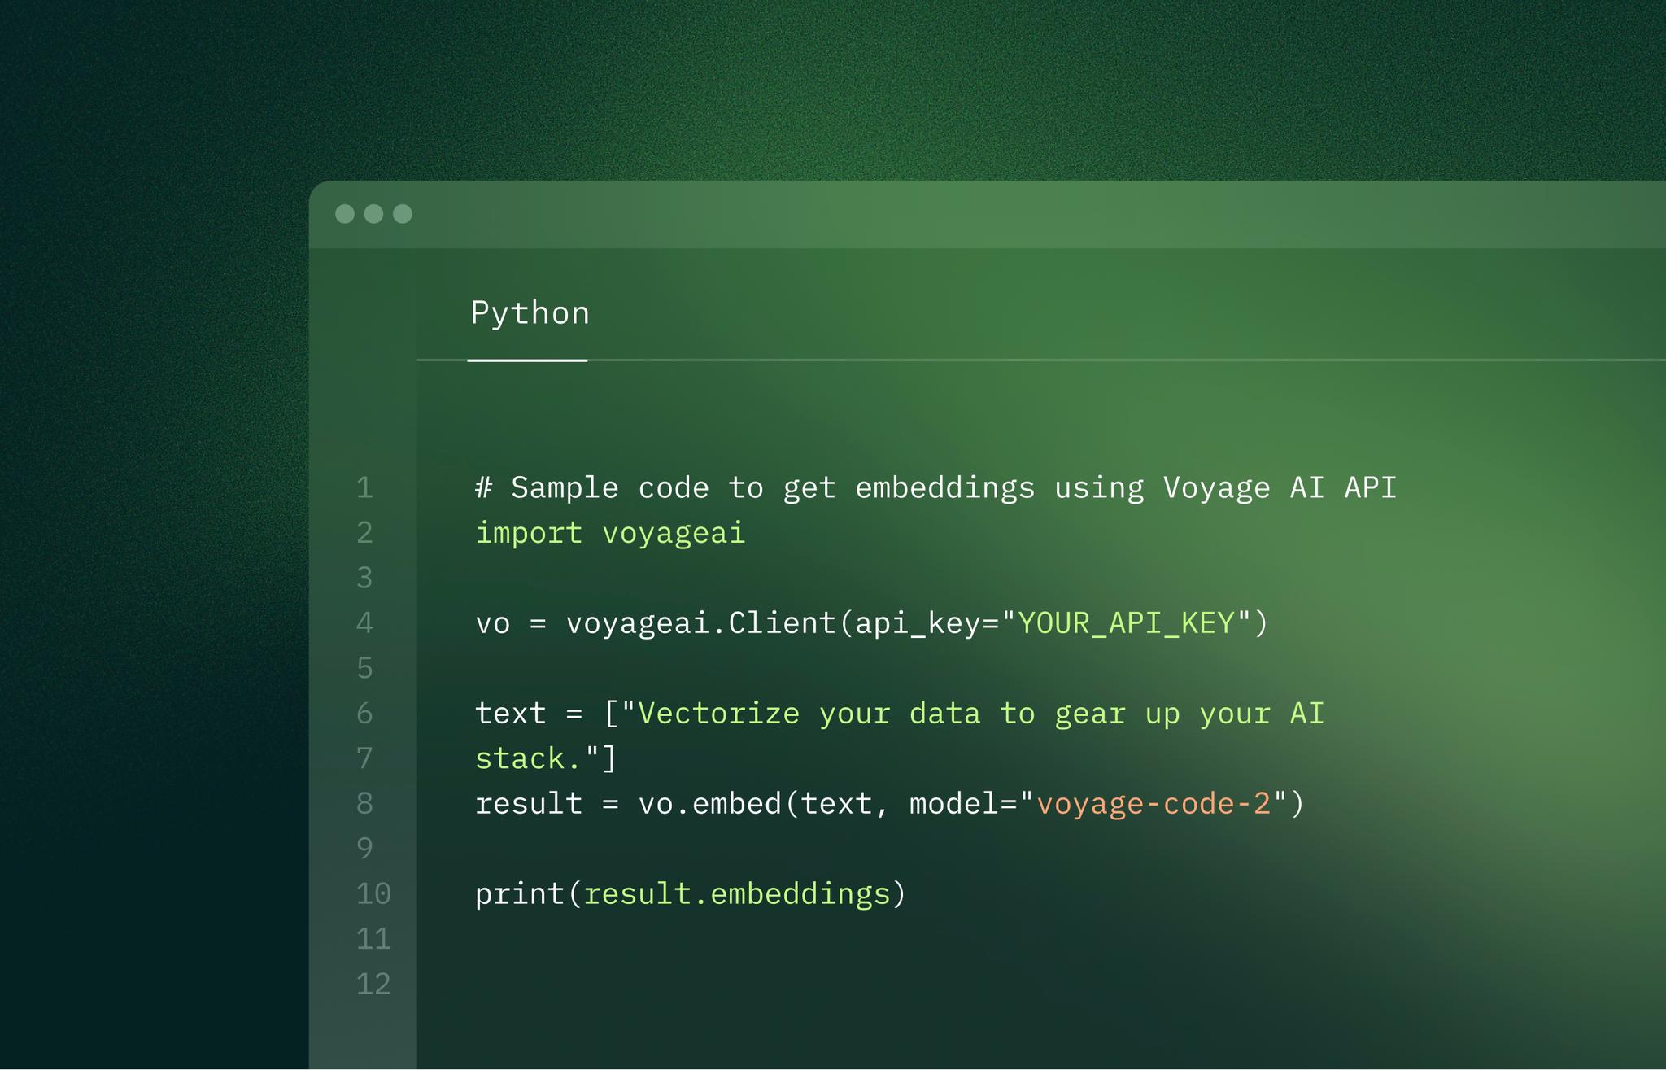Click the YOUR_API_KEY string

pyautogui.click(x=1126, y=623)
